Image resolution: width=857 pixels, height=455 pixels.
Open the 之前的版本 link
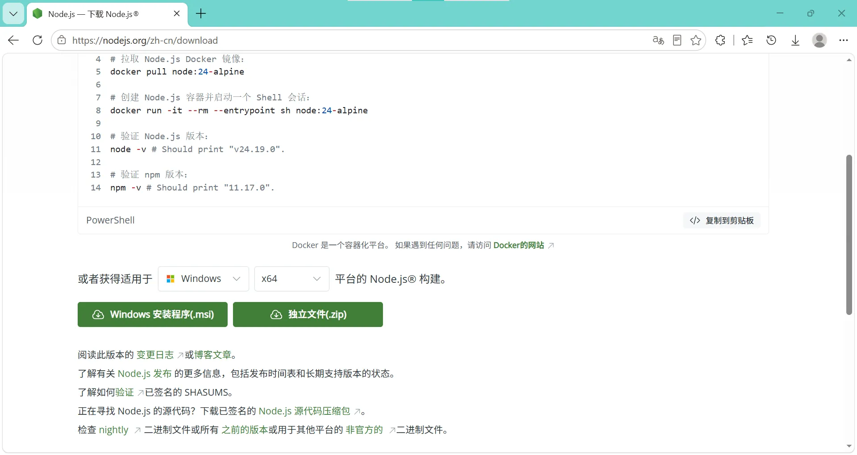(x=245, y=430)
